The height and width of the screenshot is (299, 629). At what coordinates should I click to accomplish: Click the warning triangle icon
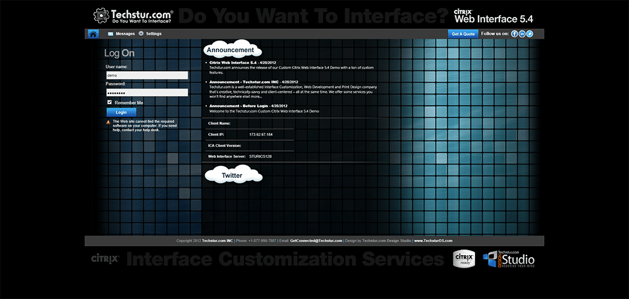coord(108,122)
